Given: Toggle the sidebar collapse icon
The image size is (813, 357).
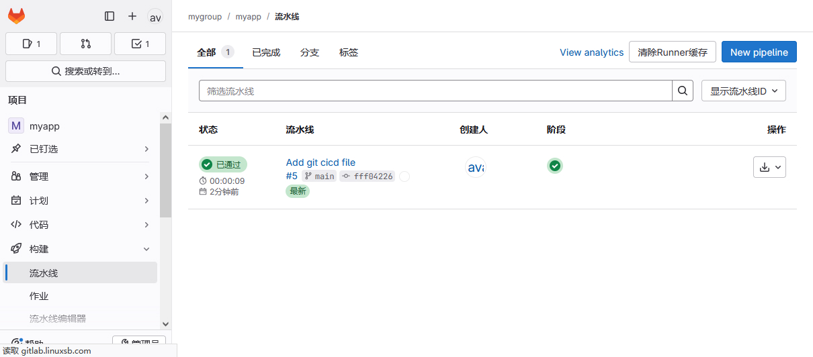Looking at the screenshot, I should pos(110,16).
